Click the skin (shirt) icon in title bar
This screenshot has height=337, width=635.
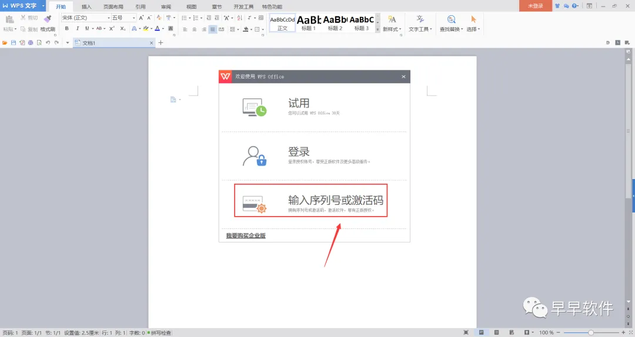click(x=557, y=6)
